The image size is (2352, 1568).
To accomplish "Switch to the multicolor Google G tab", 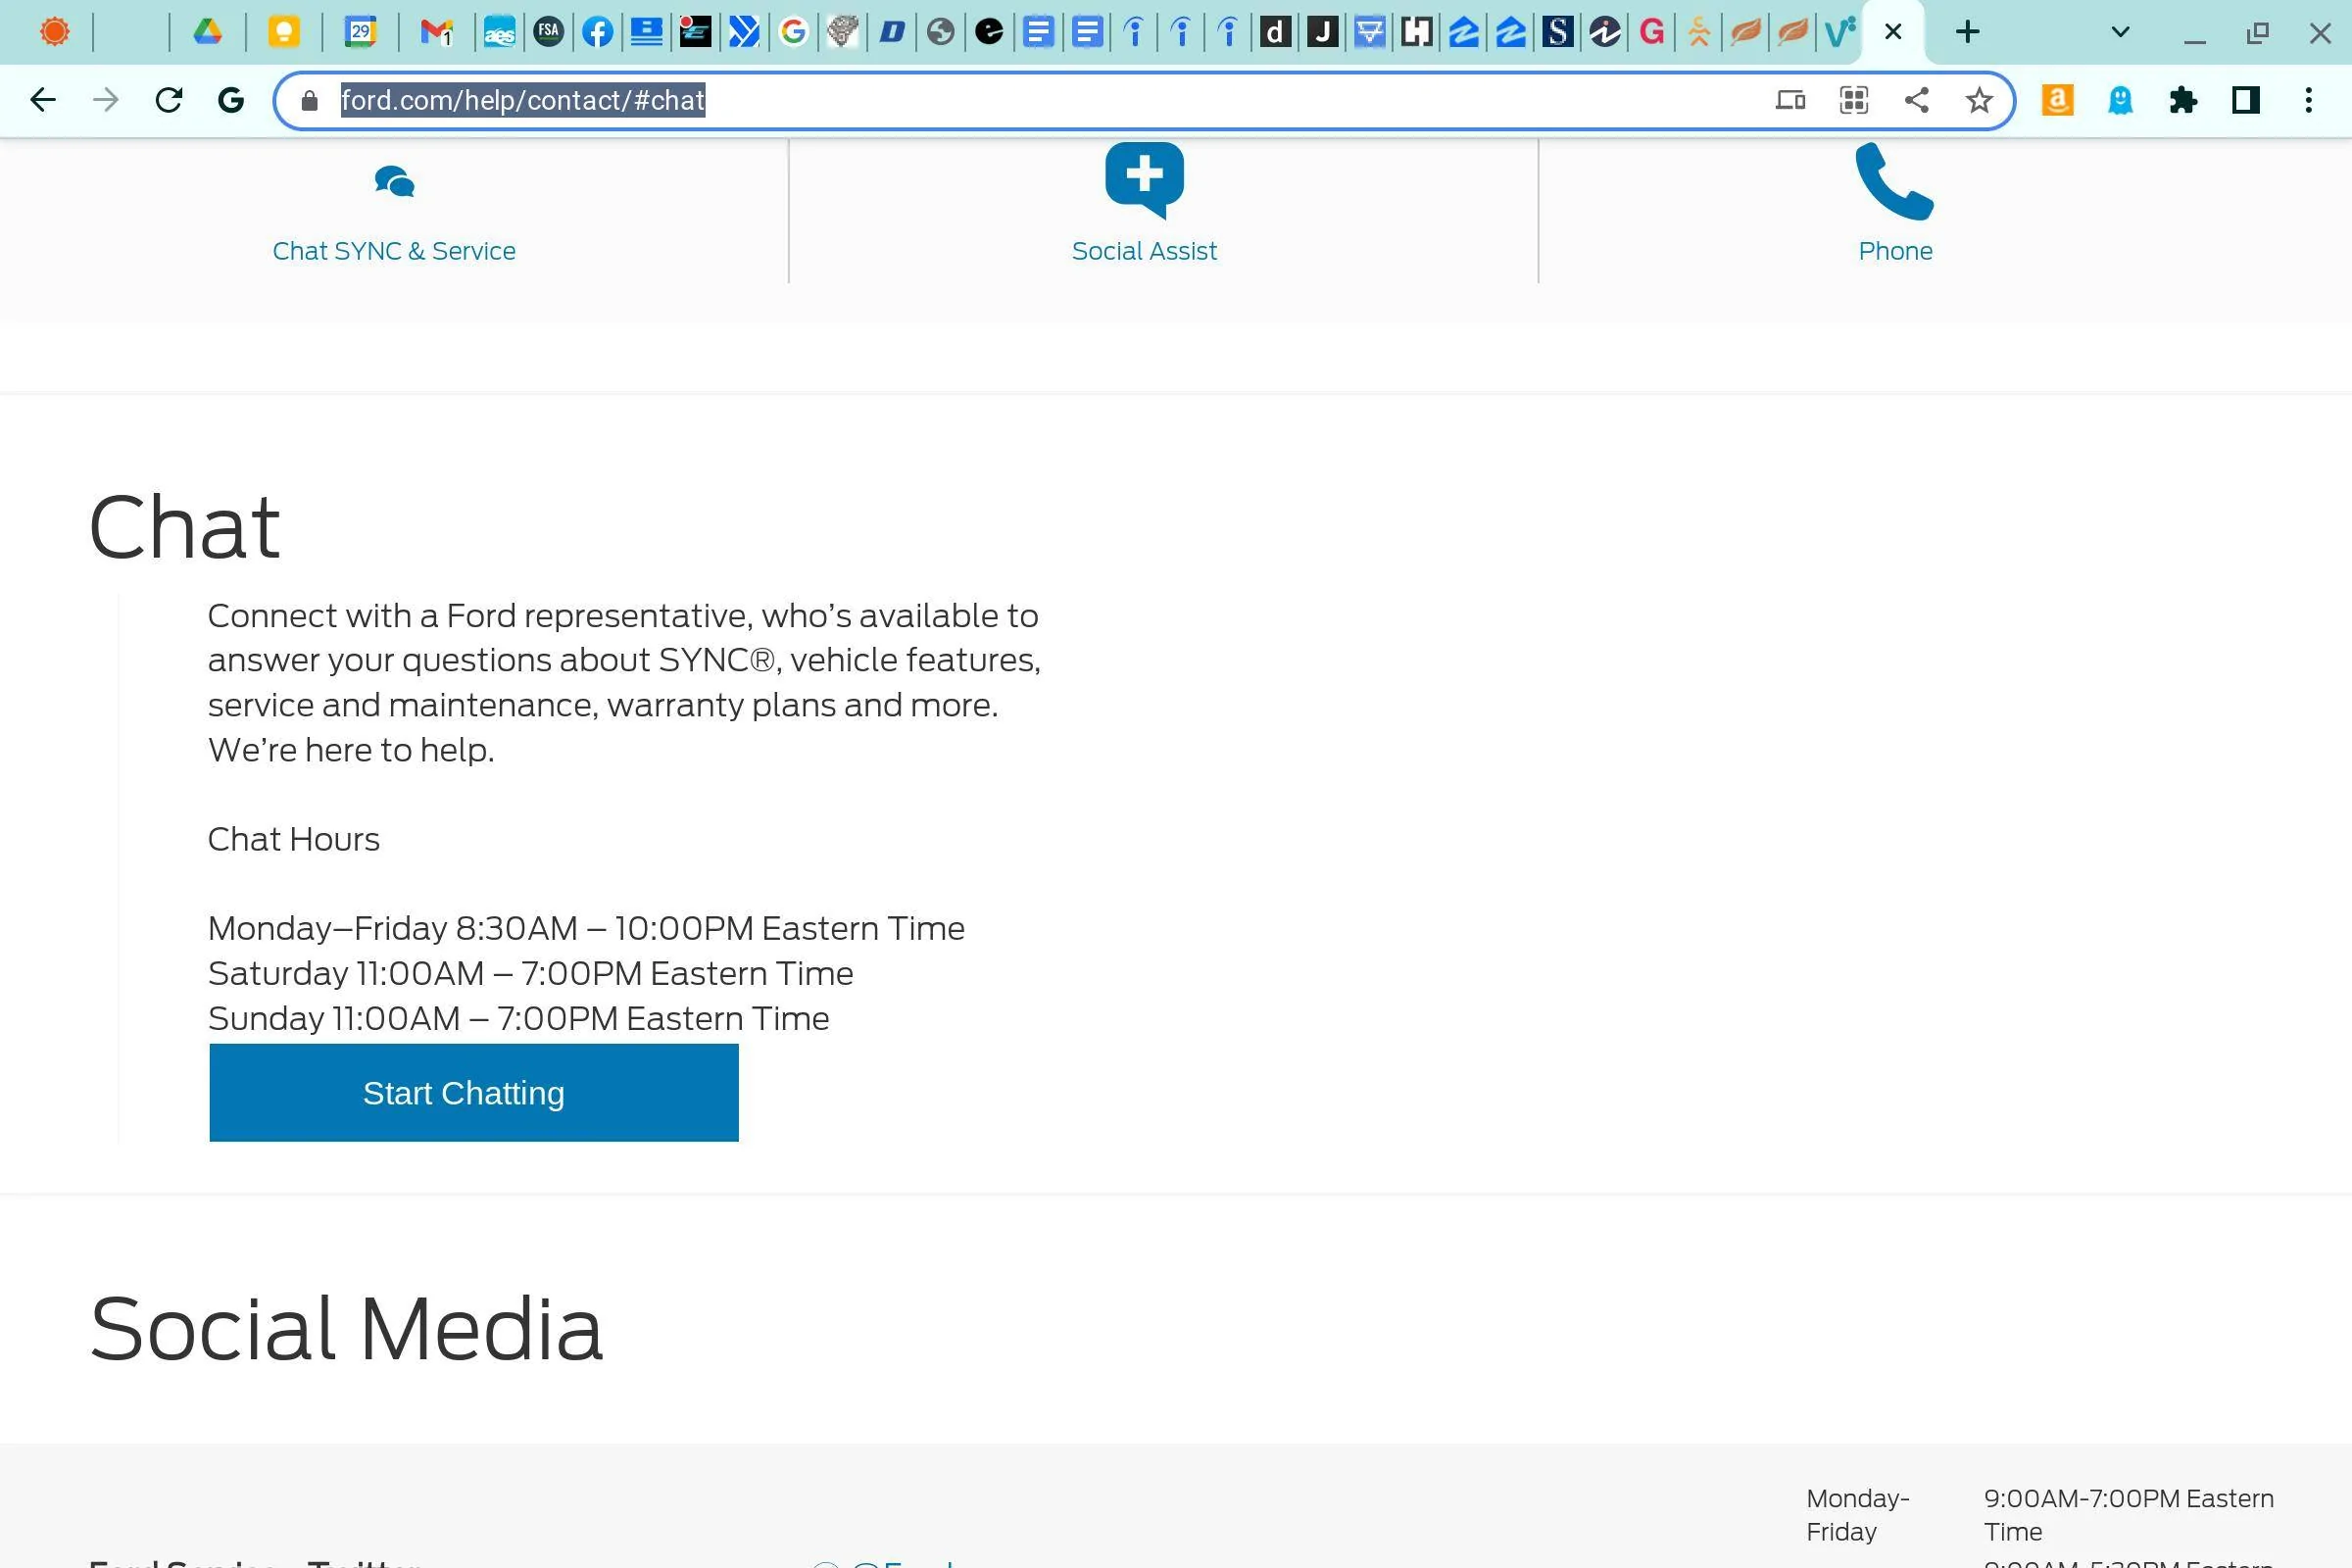I will [x=793, y=32].
